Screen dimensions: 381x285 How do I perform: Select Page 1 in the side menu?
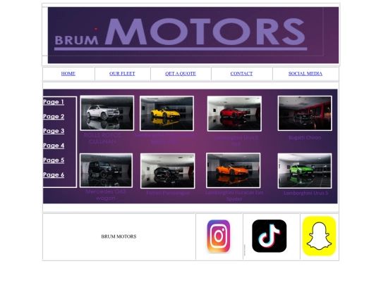pyautogui.click(x=54, y=102)
